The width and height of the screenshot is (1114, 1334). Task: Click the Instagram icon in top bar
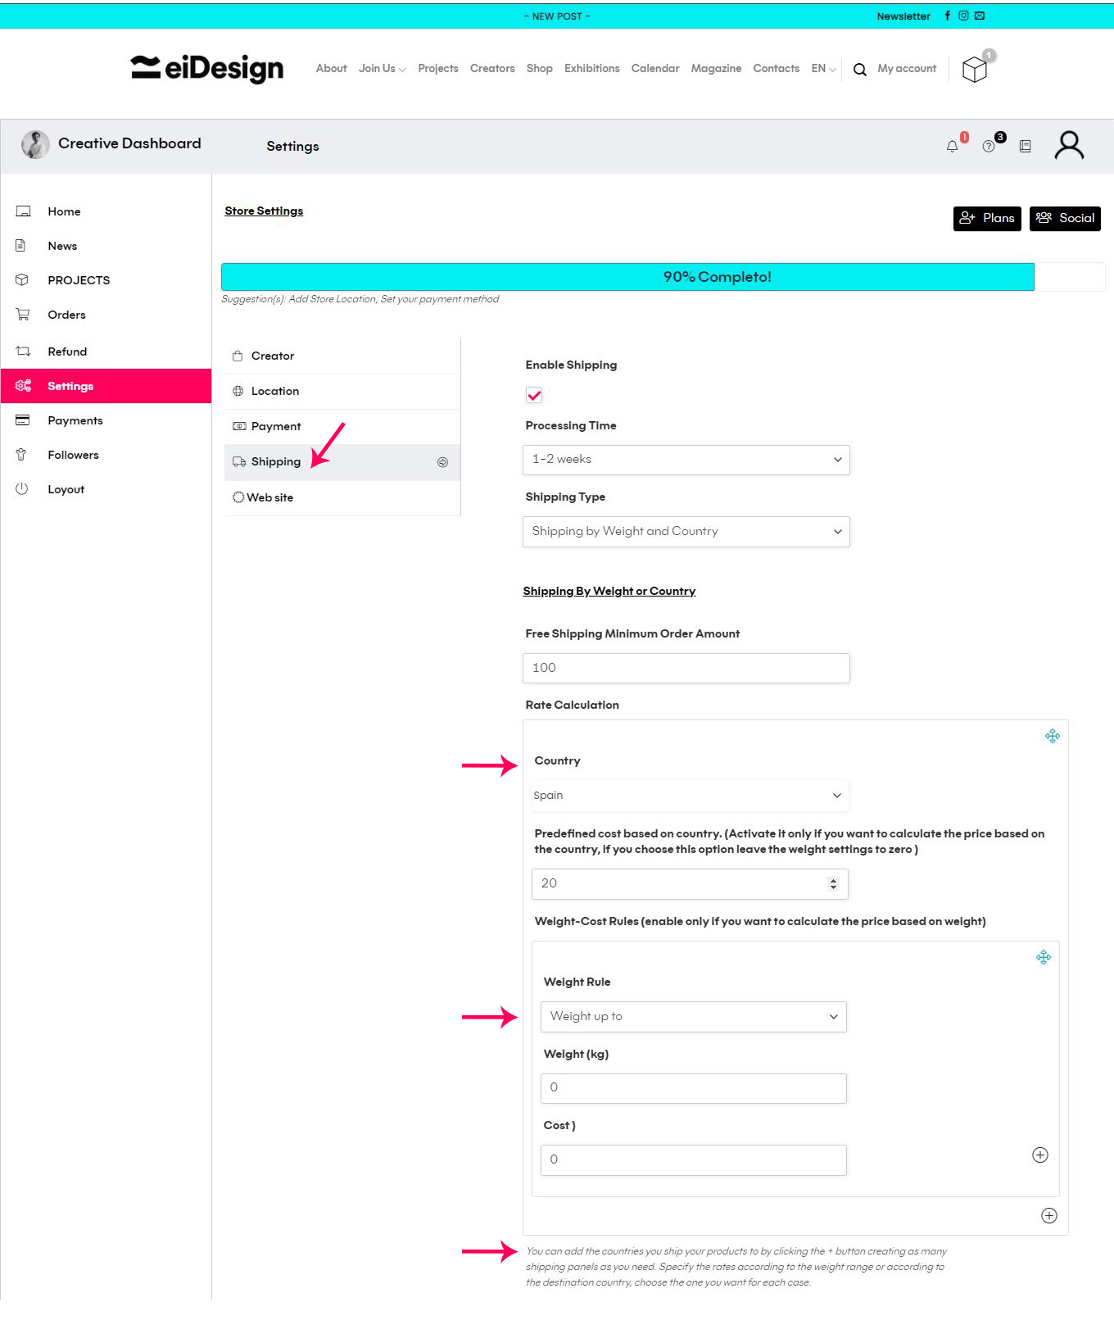[963, 16]
